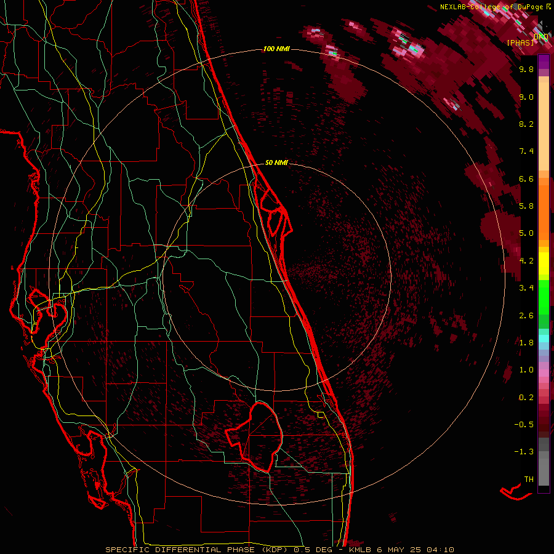Image resolution: width=554 pixels, height=554 pixels.
Task: Select the 9.8 scale value
Action: coord(526,69)
